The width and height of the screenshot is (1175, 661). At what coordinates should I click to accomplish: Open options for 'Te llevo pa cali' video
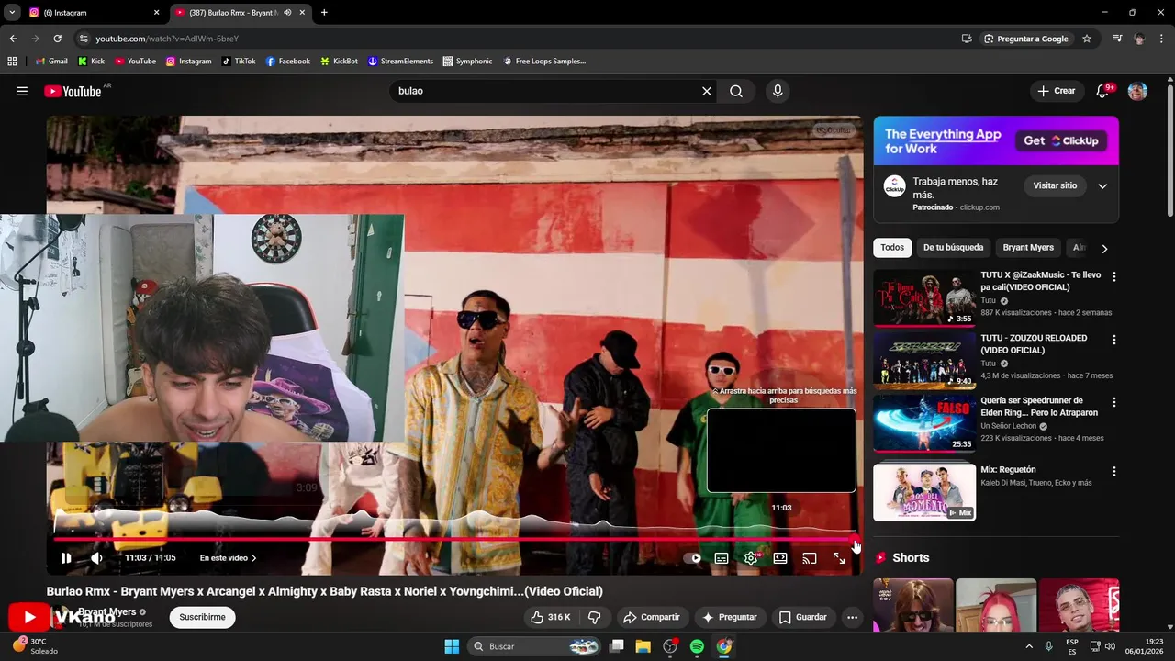[x=1114, y=276]
